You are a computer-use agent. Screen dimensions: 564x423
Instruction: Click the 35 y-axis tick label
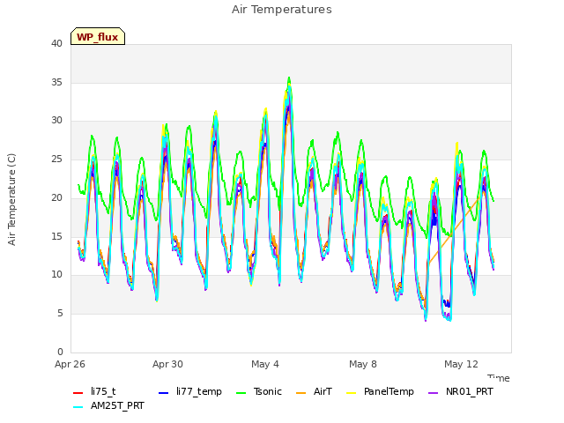point(56,82)
